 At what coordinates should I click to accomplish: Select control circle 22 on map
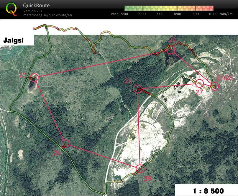coord(171,50)
